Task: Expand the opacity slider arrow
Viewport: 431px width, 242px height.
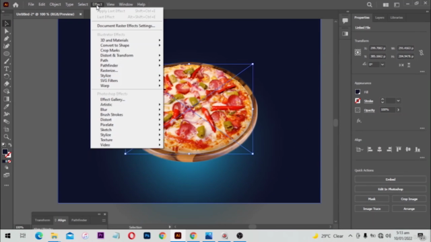Action: [398, 110]
